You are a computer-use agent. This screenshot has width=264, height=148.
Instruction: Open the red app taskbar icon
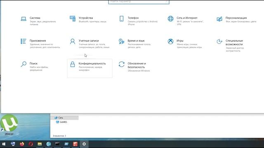[x=75, y=144]
